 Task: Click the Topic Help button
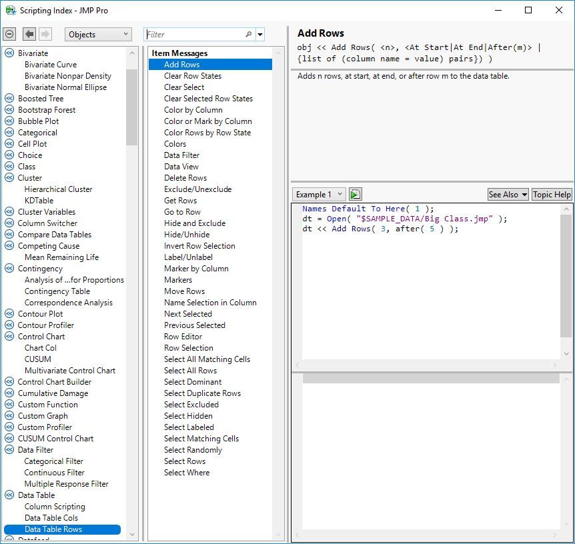[552, 195]
